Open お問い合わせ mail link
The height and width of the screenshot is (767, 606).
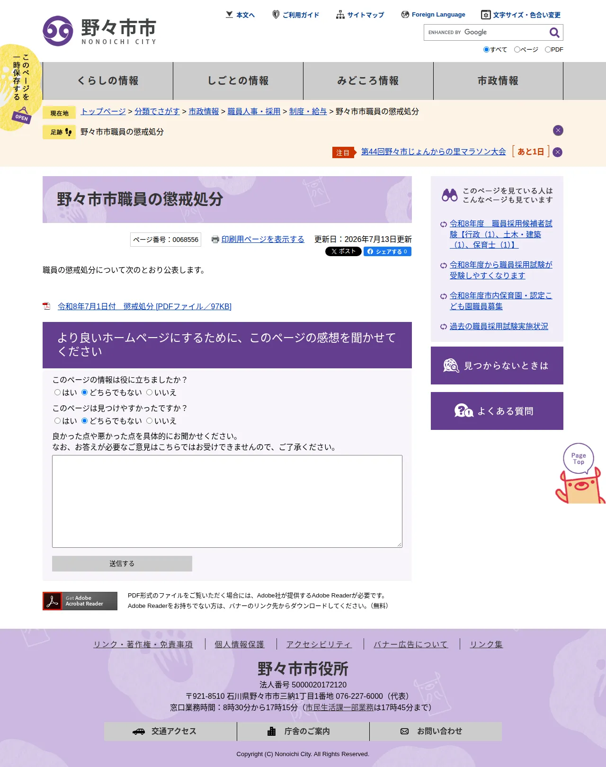click(x=436, y=731)
